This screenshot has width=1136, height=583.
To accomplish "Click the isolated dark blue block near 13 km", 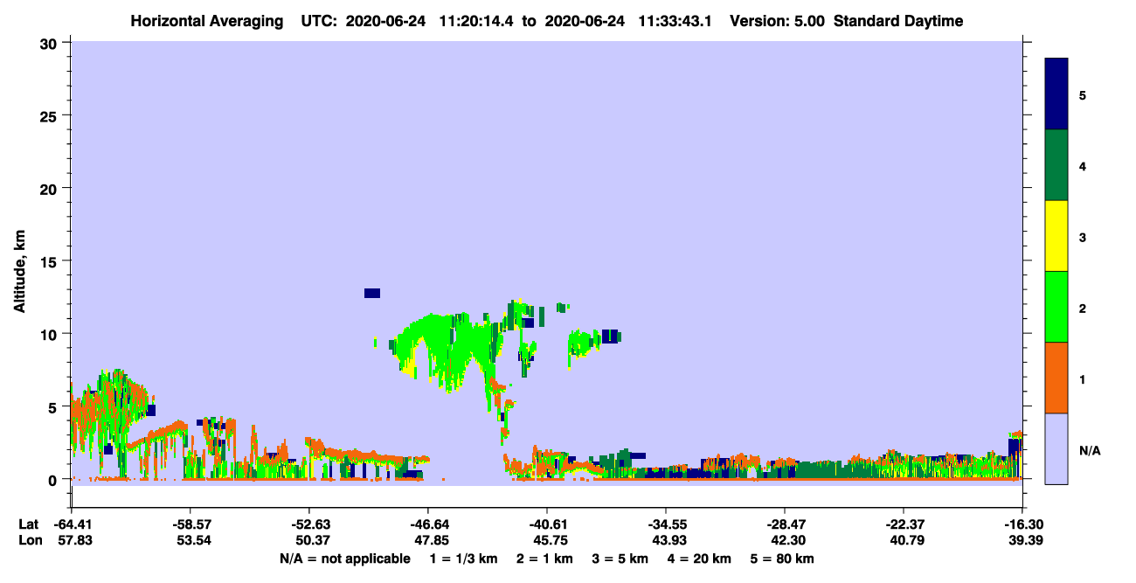I will pos(372,293).
